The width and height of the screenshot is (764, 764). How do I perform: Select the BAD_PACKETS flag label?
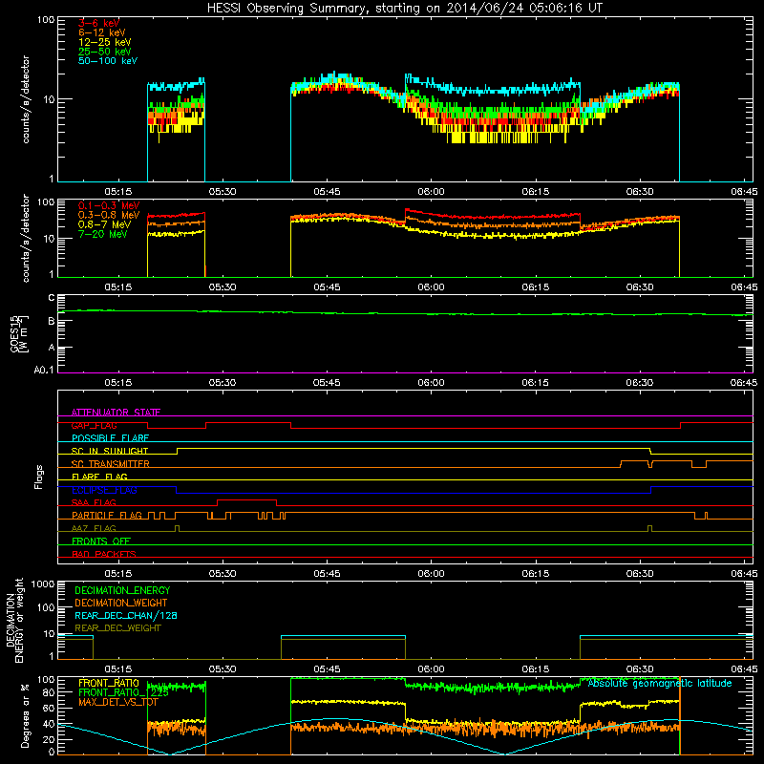104,554
